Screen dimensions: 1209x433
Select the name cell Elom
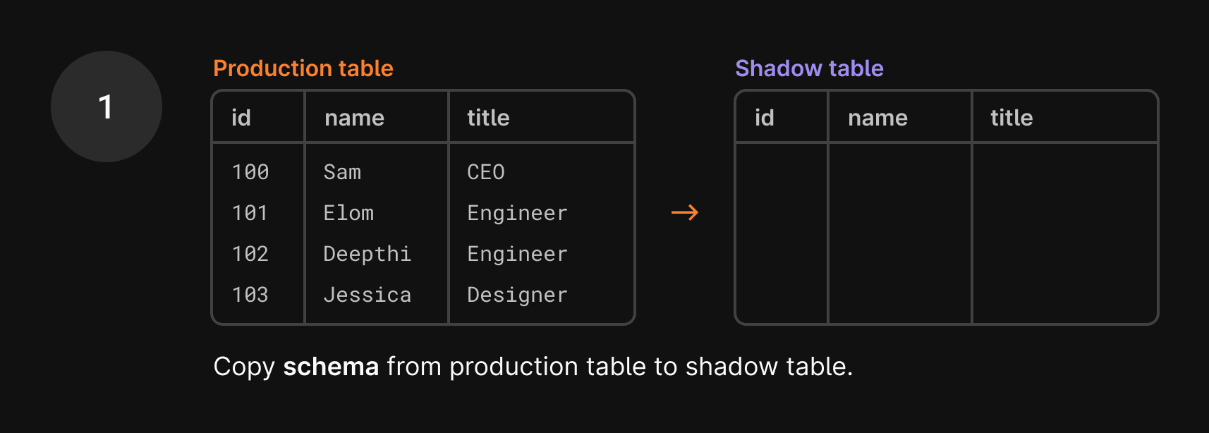coord(348,213)
